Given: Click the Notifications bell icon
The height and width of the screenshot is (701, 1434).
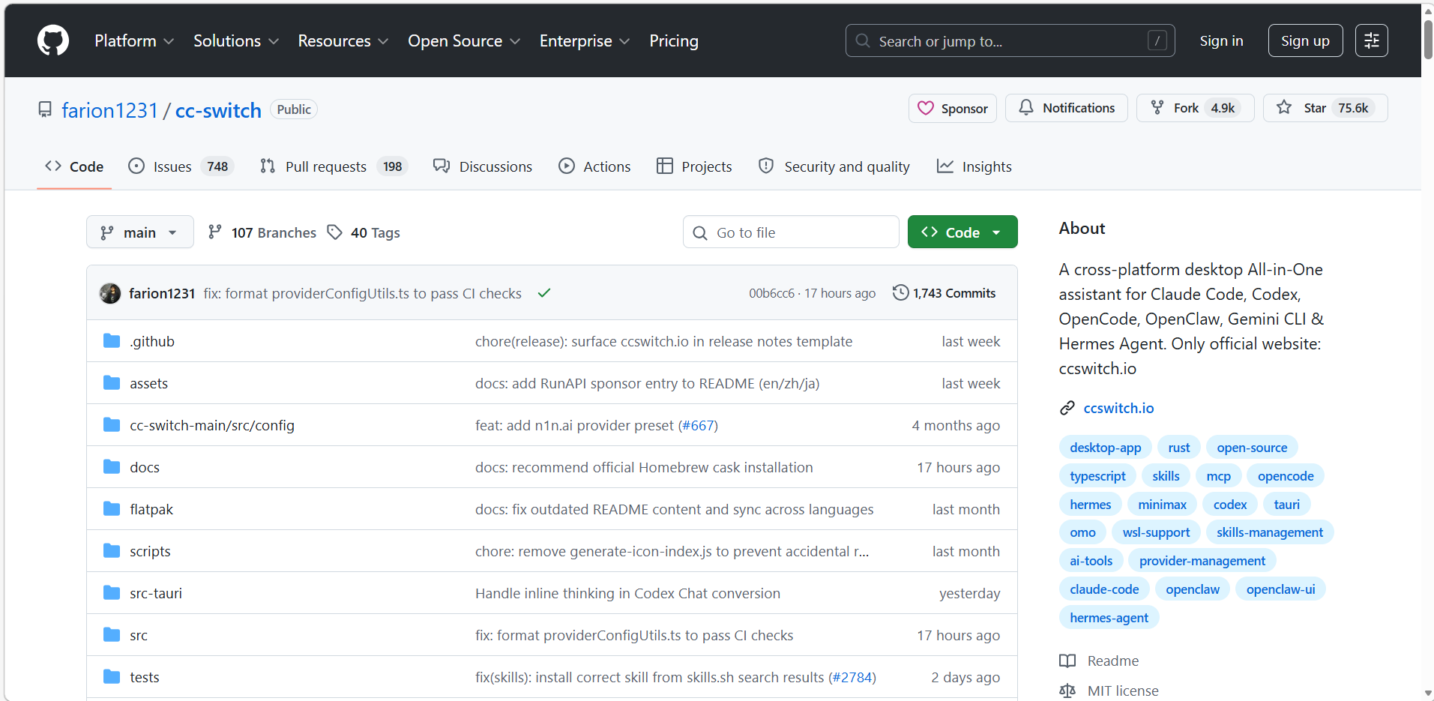Looking at the screenshot, I should [1025, 108].
